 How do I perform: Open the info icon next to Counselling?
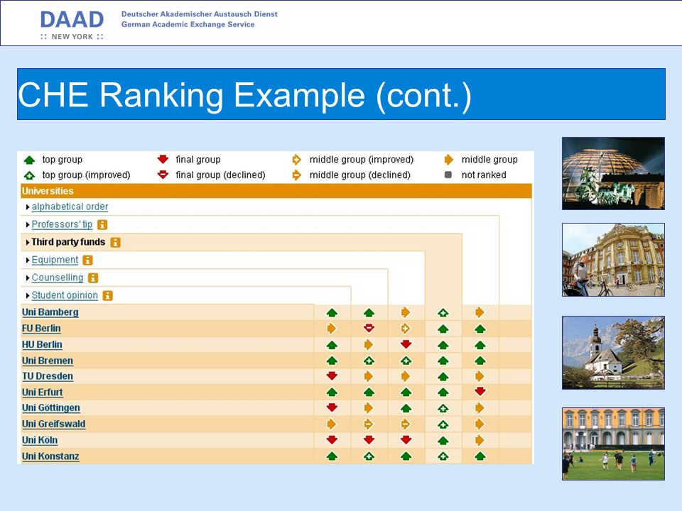[x=93, y=278]
